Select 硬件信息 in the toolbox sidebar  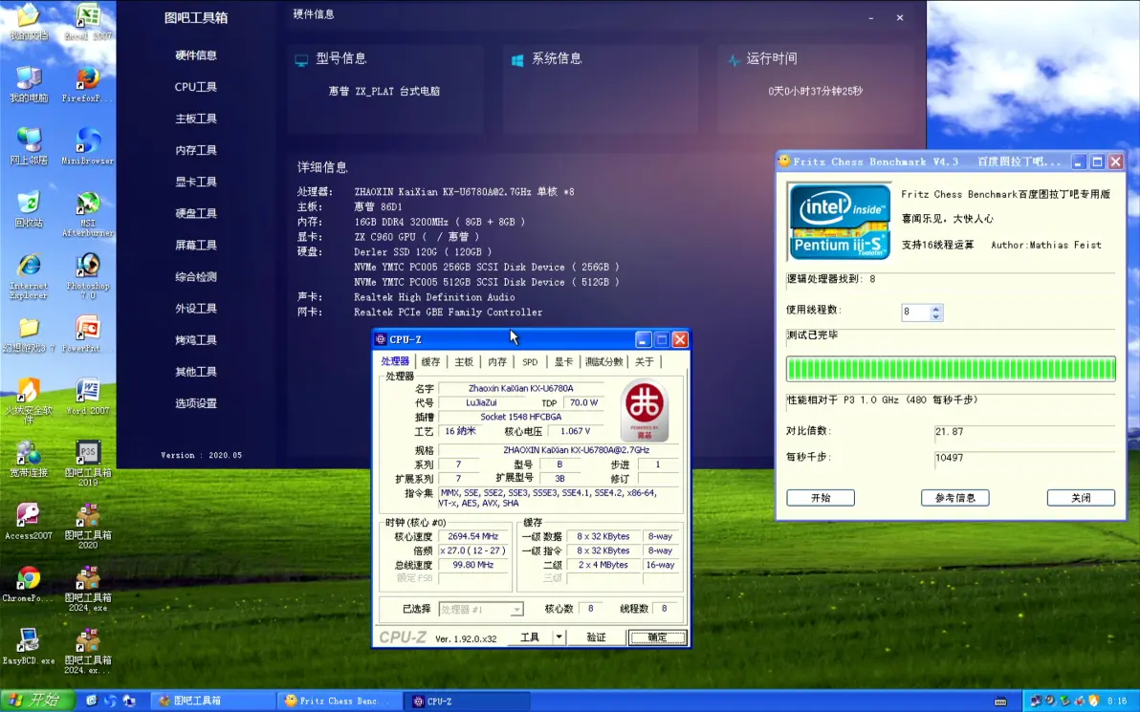click(195, 55)
